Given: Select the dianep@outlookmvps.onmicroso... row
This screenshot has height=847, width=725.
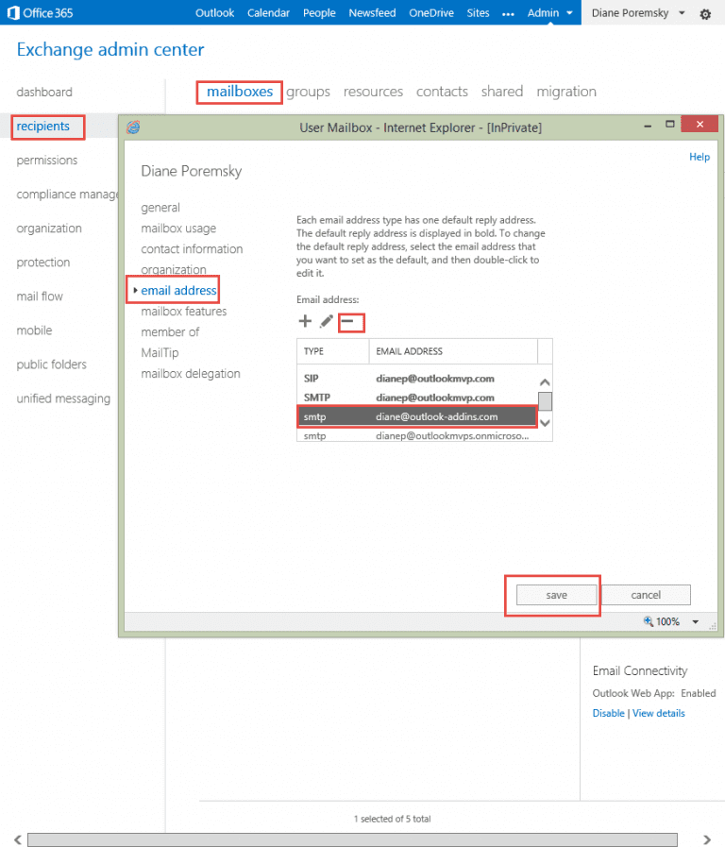Looking at the screenshot, I should tap(417, 435).
